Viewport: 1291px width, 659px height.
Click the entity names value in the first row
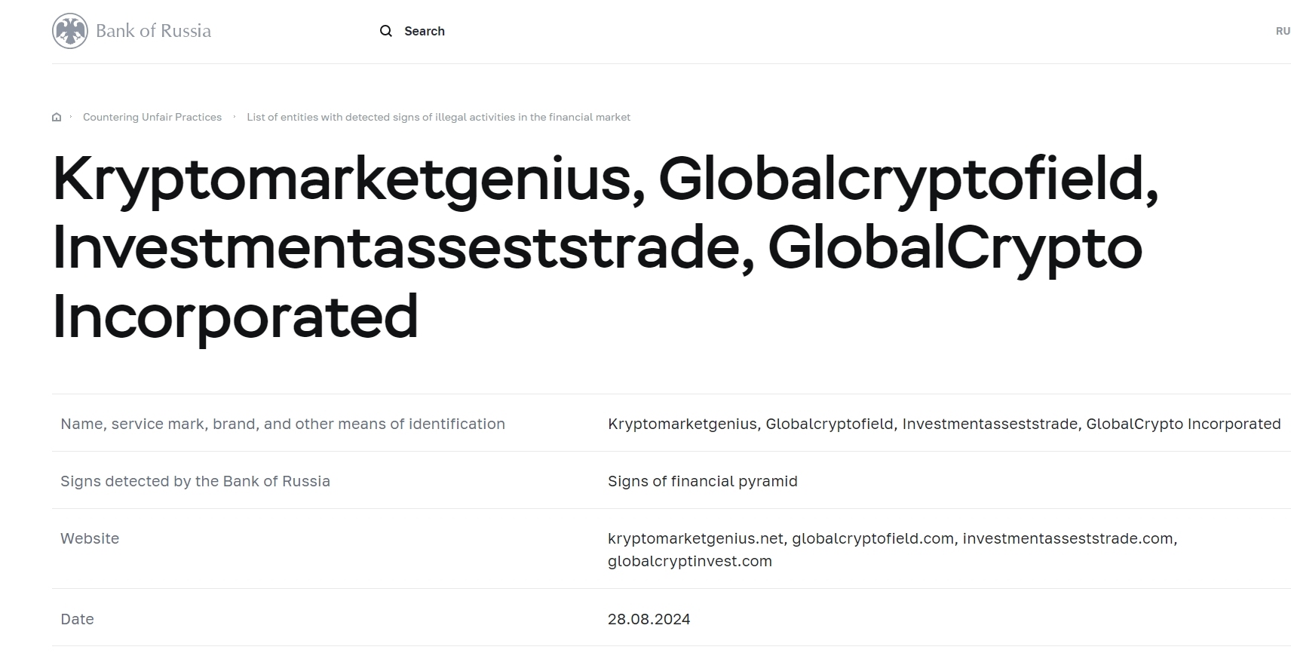pyautogui.click(x=944, y=424)
